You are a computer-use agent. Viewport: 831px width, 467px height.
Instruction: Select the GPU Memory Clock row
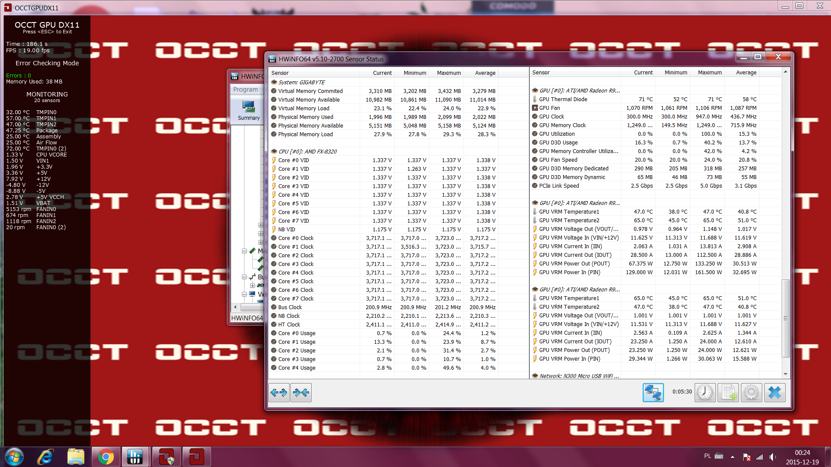pos(645,125)
